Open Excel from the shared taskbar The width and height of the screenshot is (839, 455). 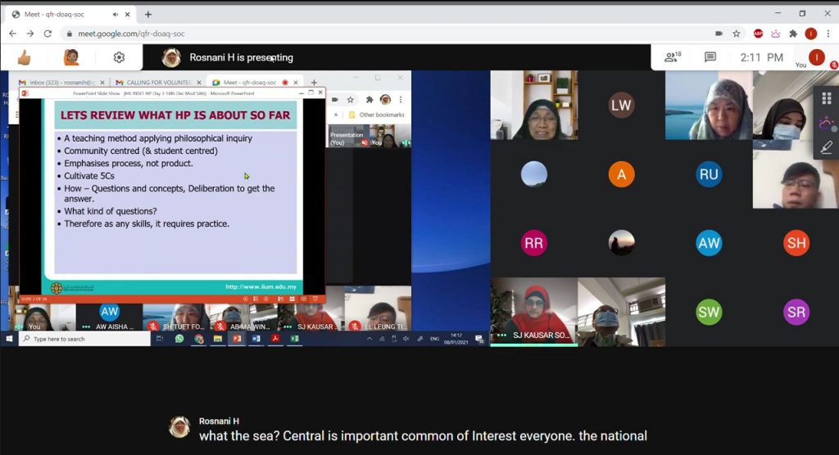(295, 339)
